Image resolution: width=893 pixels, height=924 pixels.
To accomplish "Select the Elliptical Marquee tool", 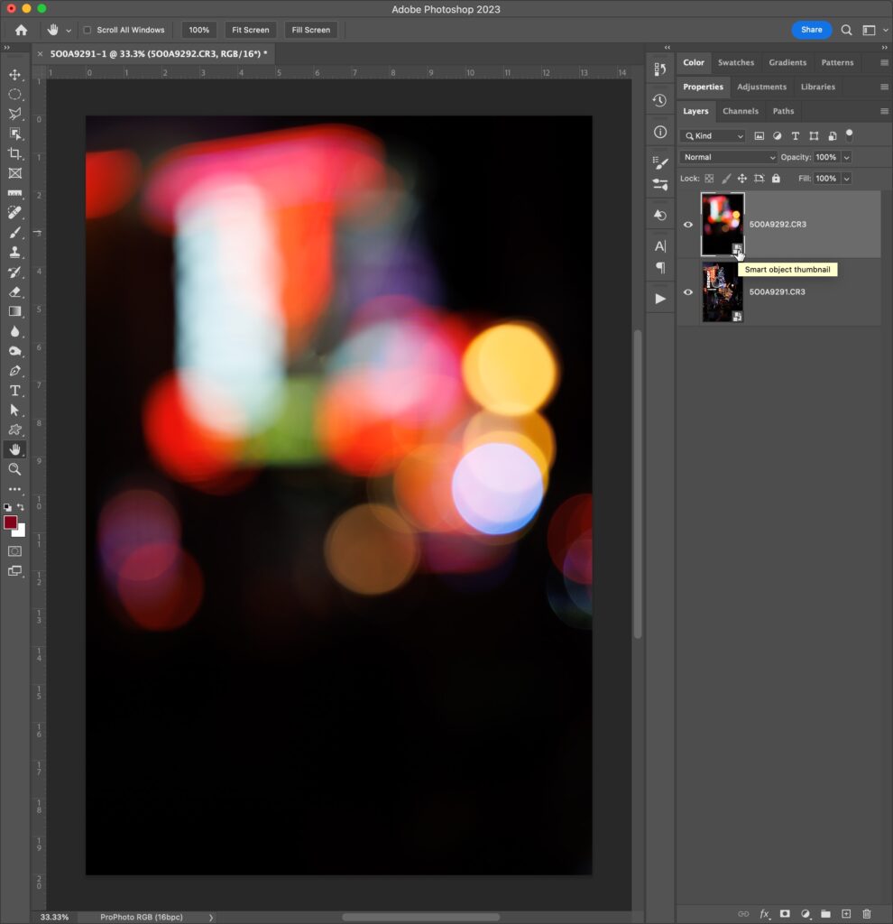I will tap(14, 94).
